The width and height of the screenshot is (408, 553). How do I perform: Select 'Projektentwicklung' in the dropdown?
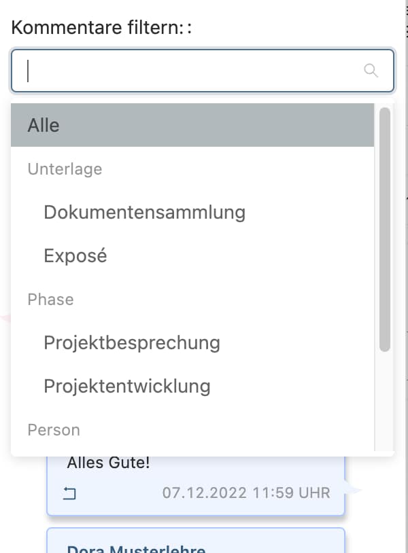pyautogui.click(x=127, y=386)
